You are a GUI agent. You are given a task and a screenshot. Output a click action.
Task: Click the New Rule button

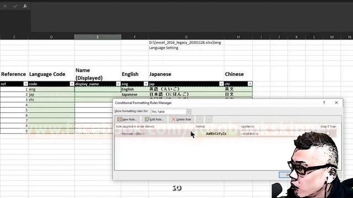click(x=127, y=119)
